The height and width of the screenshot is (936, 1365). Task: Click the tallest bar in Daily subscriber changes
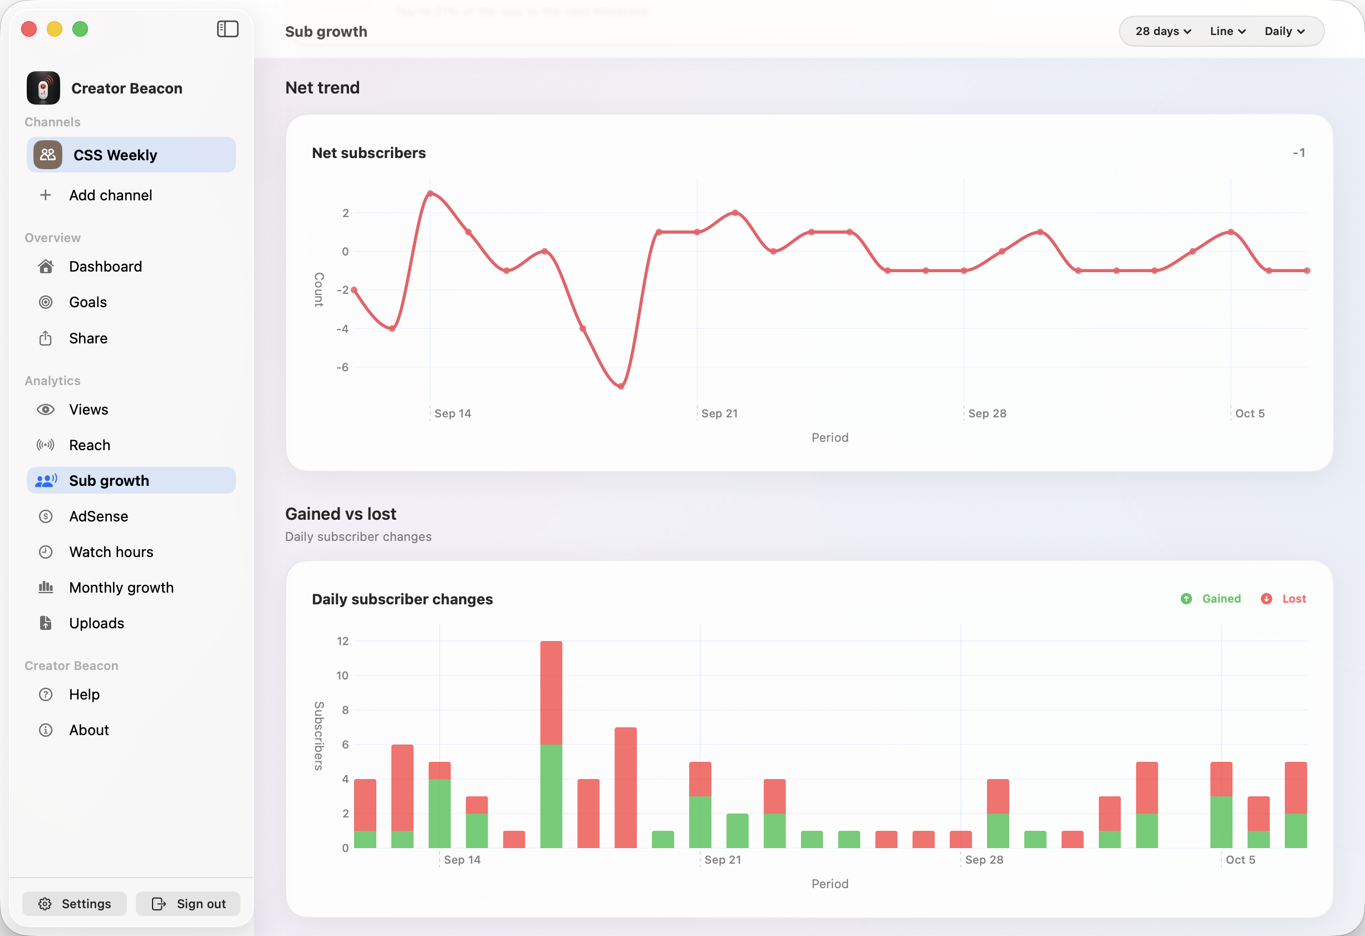(x=551, y=745)
